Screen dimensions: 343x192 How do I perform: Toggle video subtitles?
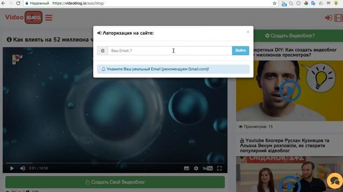[x=187, y=169]
